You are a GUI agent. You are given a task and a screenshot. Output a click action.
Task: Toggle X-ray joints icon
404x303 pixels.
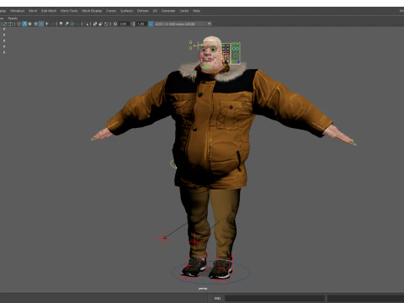tap(106, 24)
